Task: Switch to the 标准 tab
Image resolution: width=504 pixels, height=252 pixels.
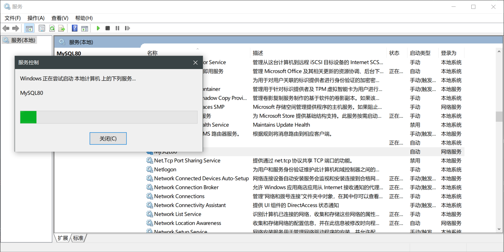Action: (x=78, y=238)
